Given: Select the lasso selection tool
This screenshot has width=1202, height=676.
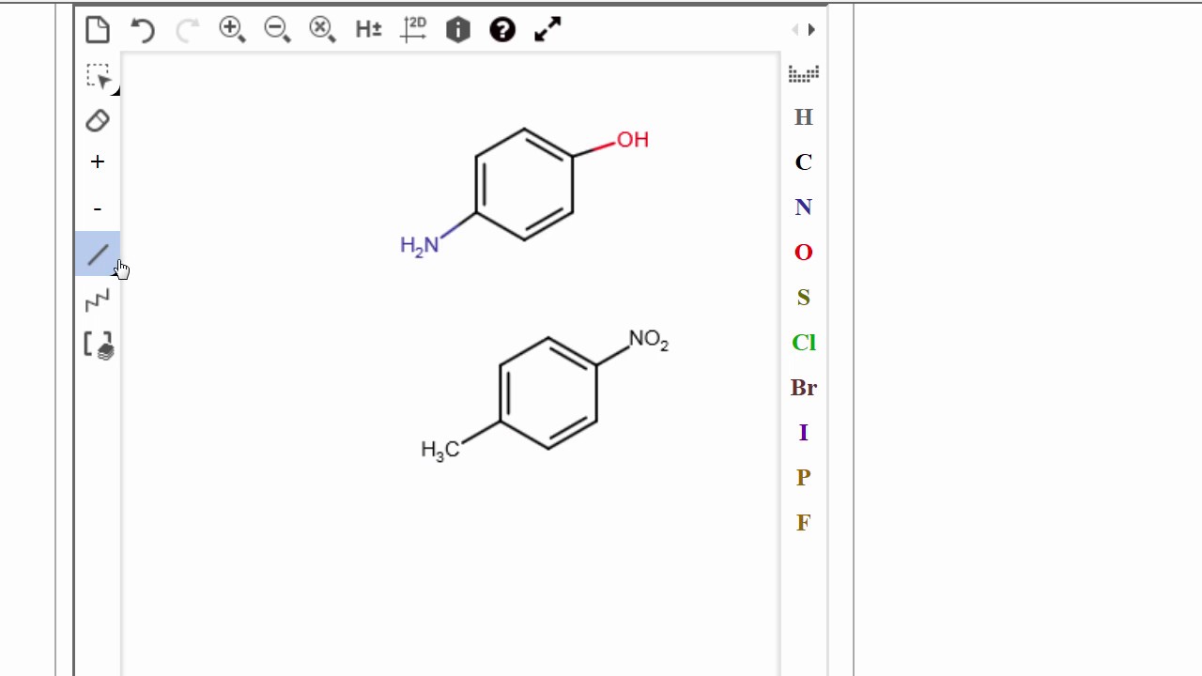Looking at the screenshot, I should 98,75.
